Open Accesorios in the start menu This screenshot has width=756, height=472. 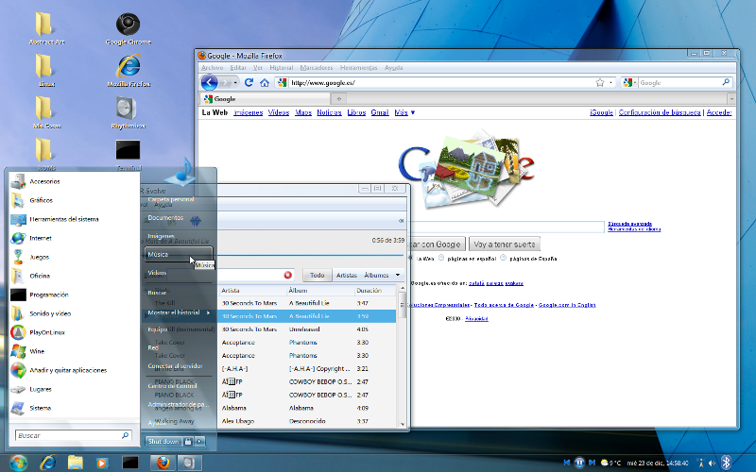point(75,181)
